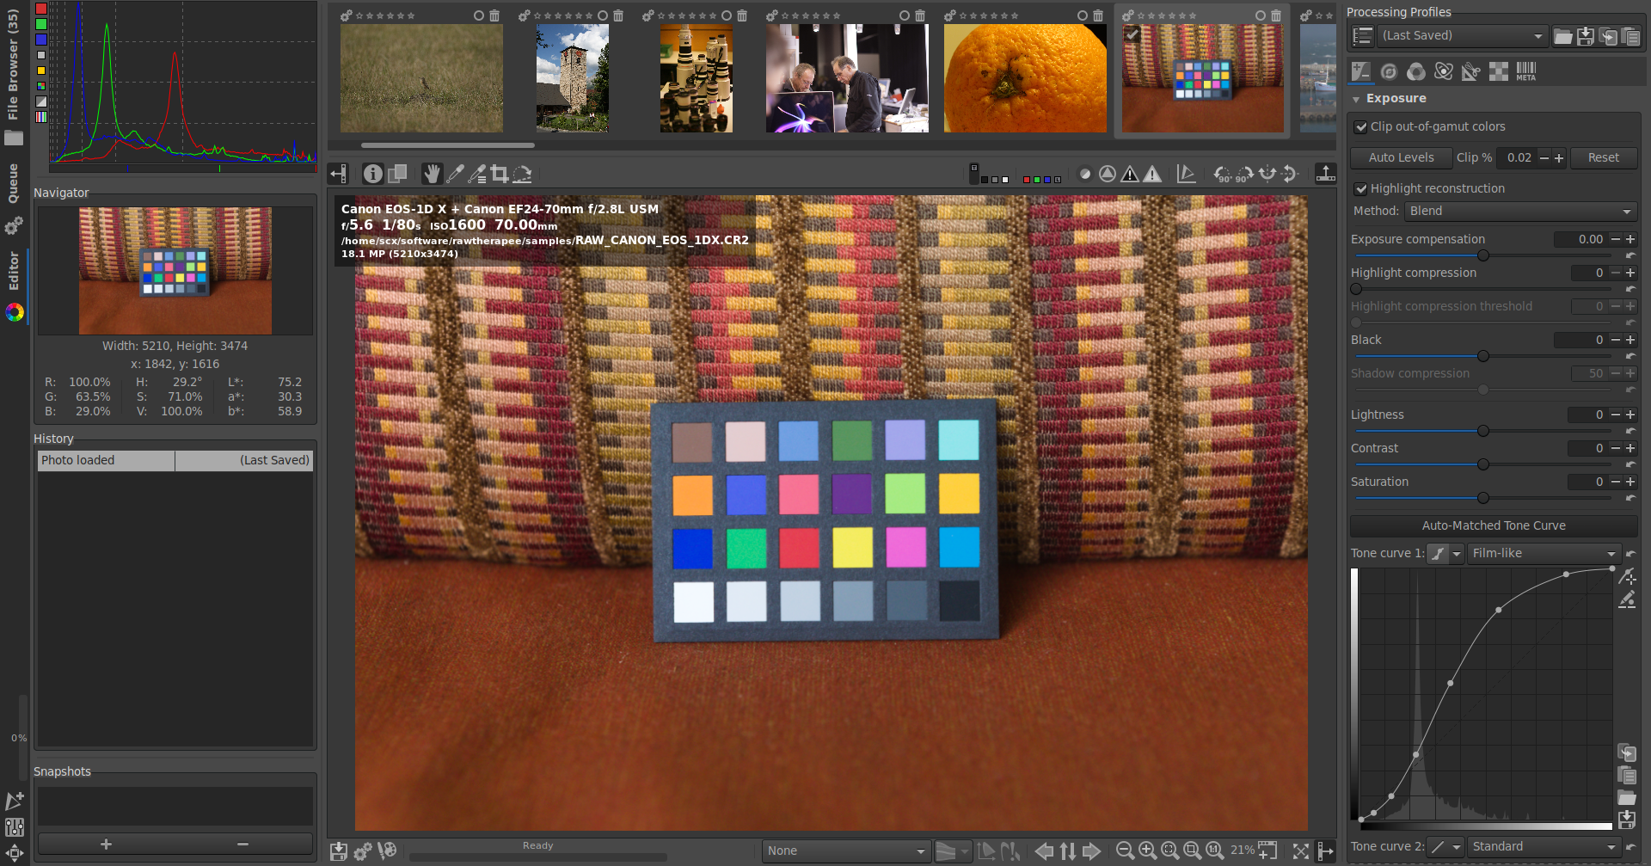
Task: Hide the left panel using arrow icon
Action: tap(338, 174)
